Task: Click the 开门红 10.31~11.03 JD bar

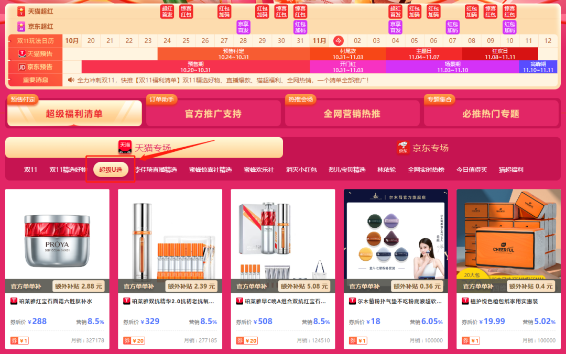Action: (x=348, y=67)
